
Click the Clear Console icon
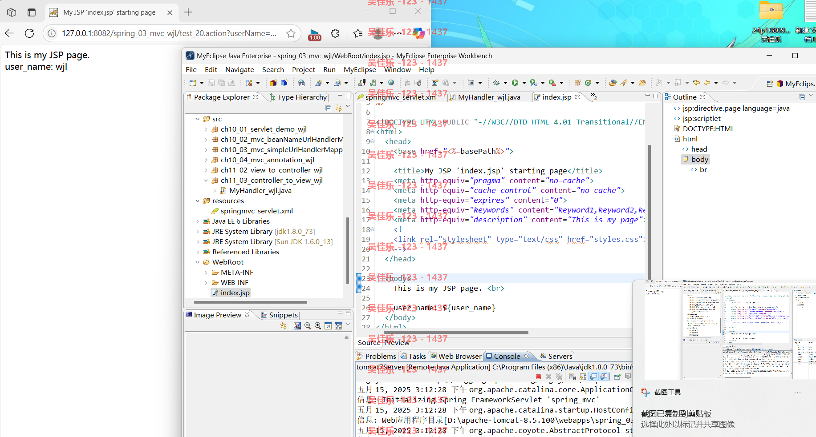[x=572, y=377]
